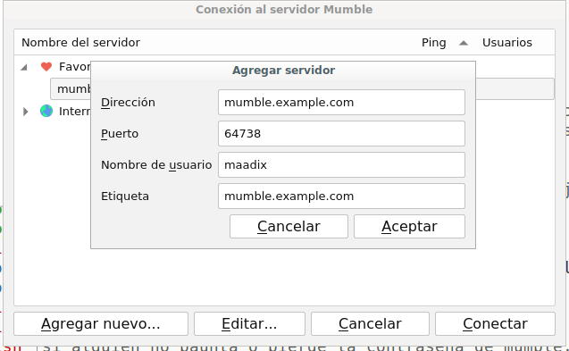
Task: Open Agregar nuevo... server dialog
Action: pyautogui.click(x=101, y=324)
